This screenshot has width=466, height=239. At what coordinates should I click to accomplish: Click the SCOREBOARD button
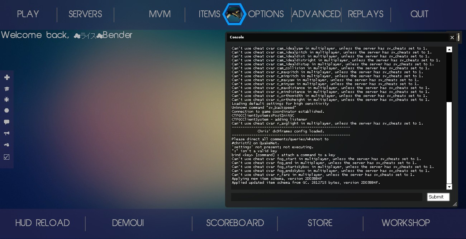pos(235,223)
